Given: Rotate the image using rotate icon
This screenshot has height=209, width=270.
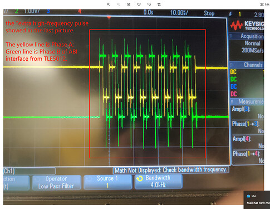Looking at the screenshot, I should click(x=149, y=4).
